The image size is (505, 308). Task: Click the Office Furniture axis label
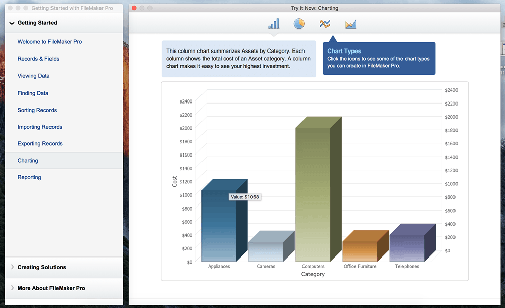(360, 266)
